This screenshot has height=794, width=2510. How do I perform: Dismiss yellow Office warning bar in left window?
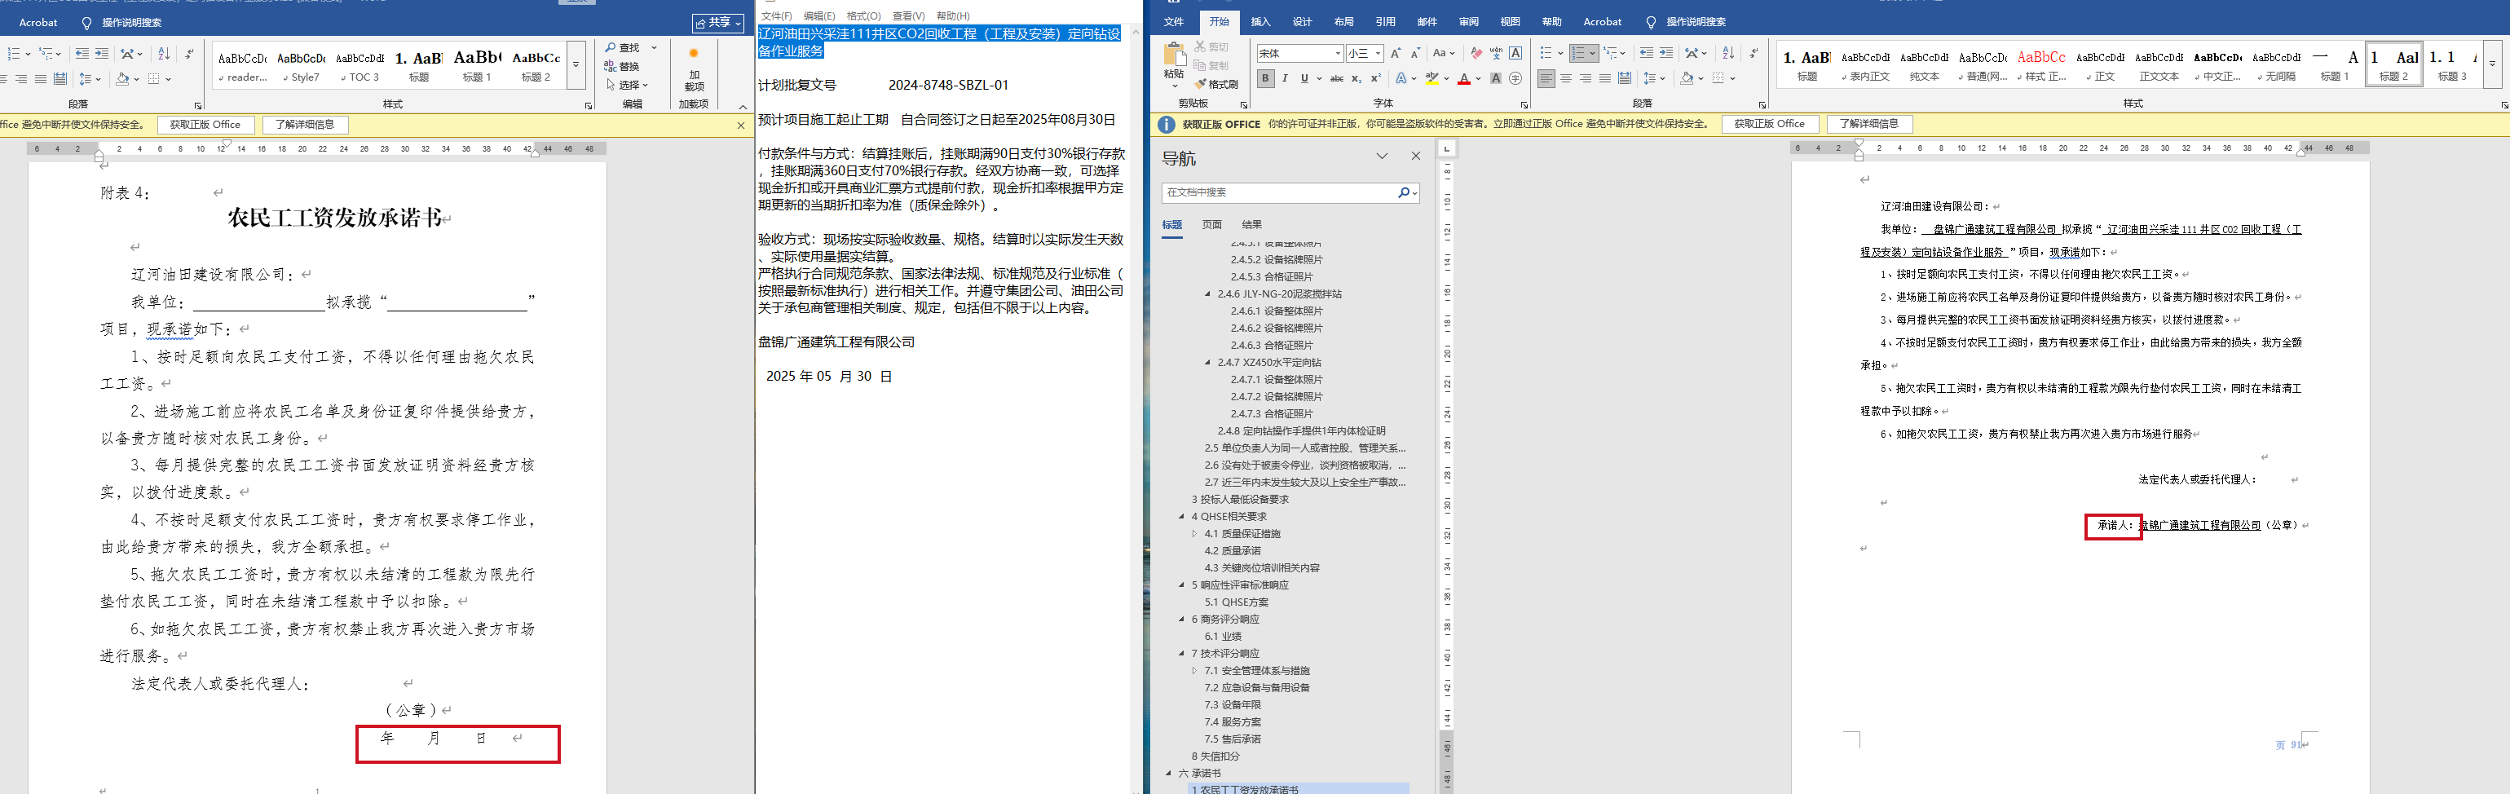click(740, 125)
